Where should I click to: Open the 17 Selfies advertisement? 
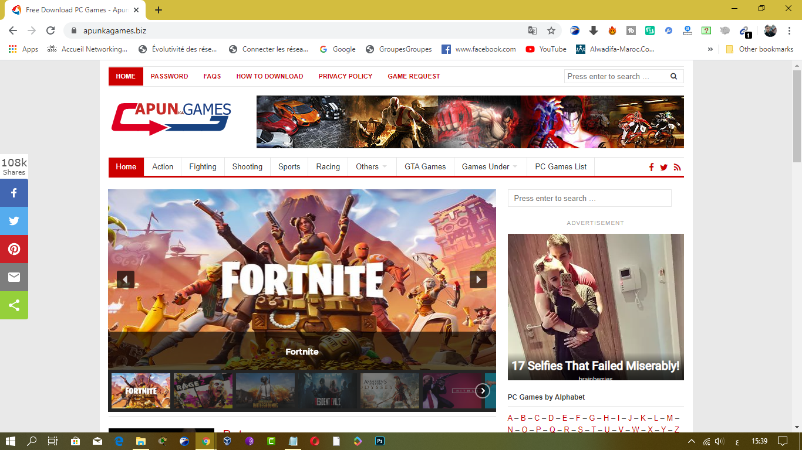tap(596, 307)
